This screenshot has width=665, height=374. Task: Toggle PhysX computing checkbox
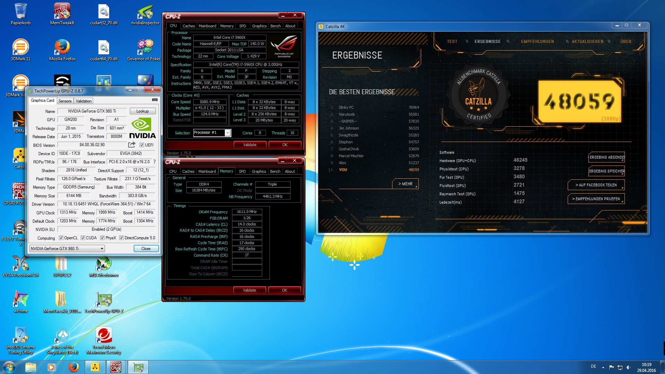tap(102, 238)
